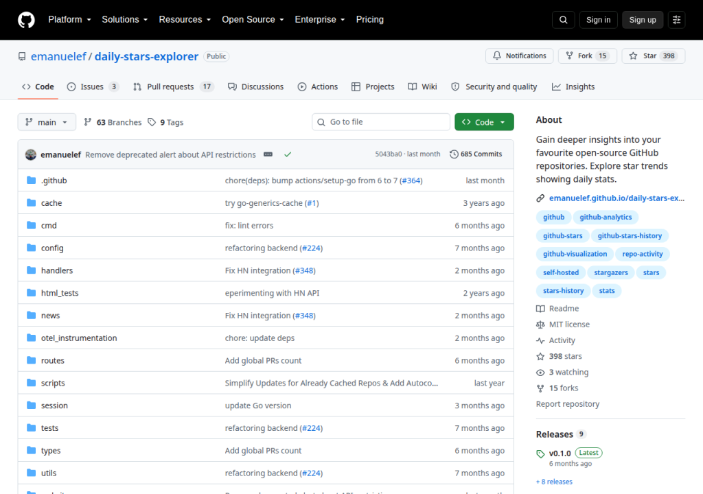Open the daily-stars-explorer repository link
Viewport: 703px width, 494px height.
(x=146, y=56)
